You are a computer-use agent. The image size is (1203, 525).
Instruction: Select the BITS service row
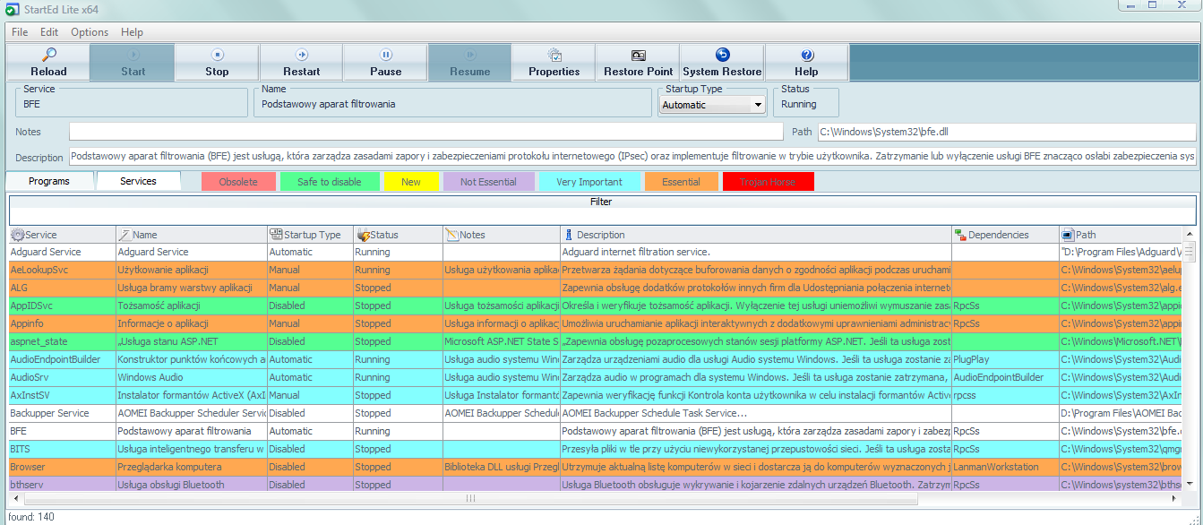pos(596,449)
